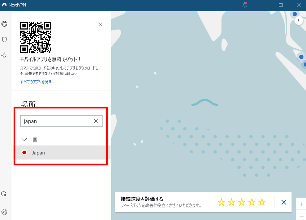Open すべてのアプリを見る link
This screenshot has height=220, width=306.
(35, 82)
